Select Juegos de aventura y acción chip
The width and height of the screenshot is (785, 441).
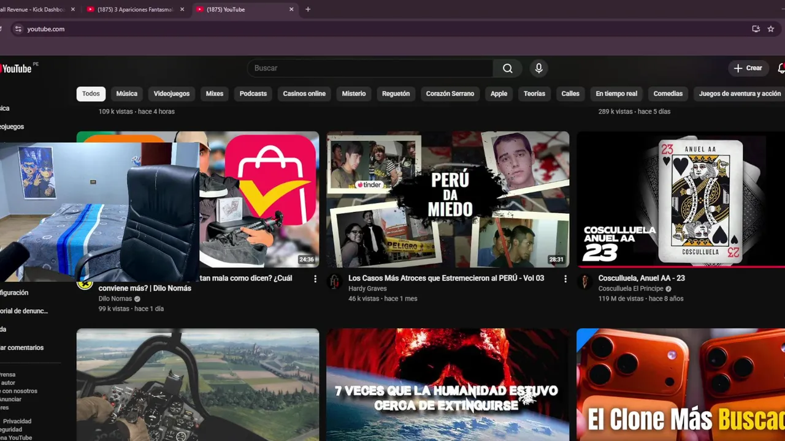click(x=740, y=94)
